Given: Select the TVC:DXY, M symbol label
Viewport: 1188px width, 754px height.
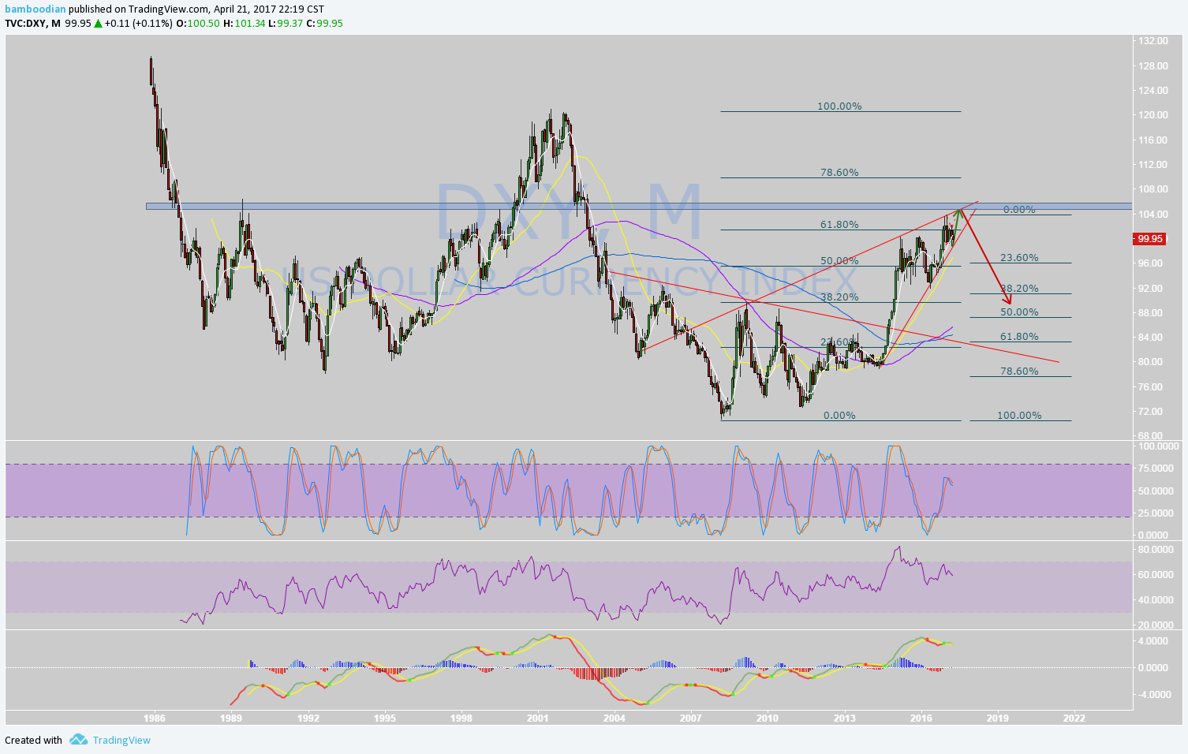Looking at the screenshot, I should [33, 24].
